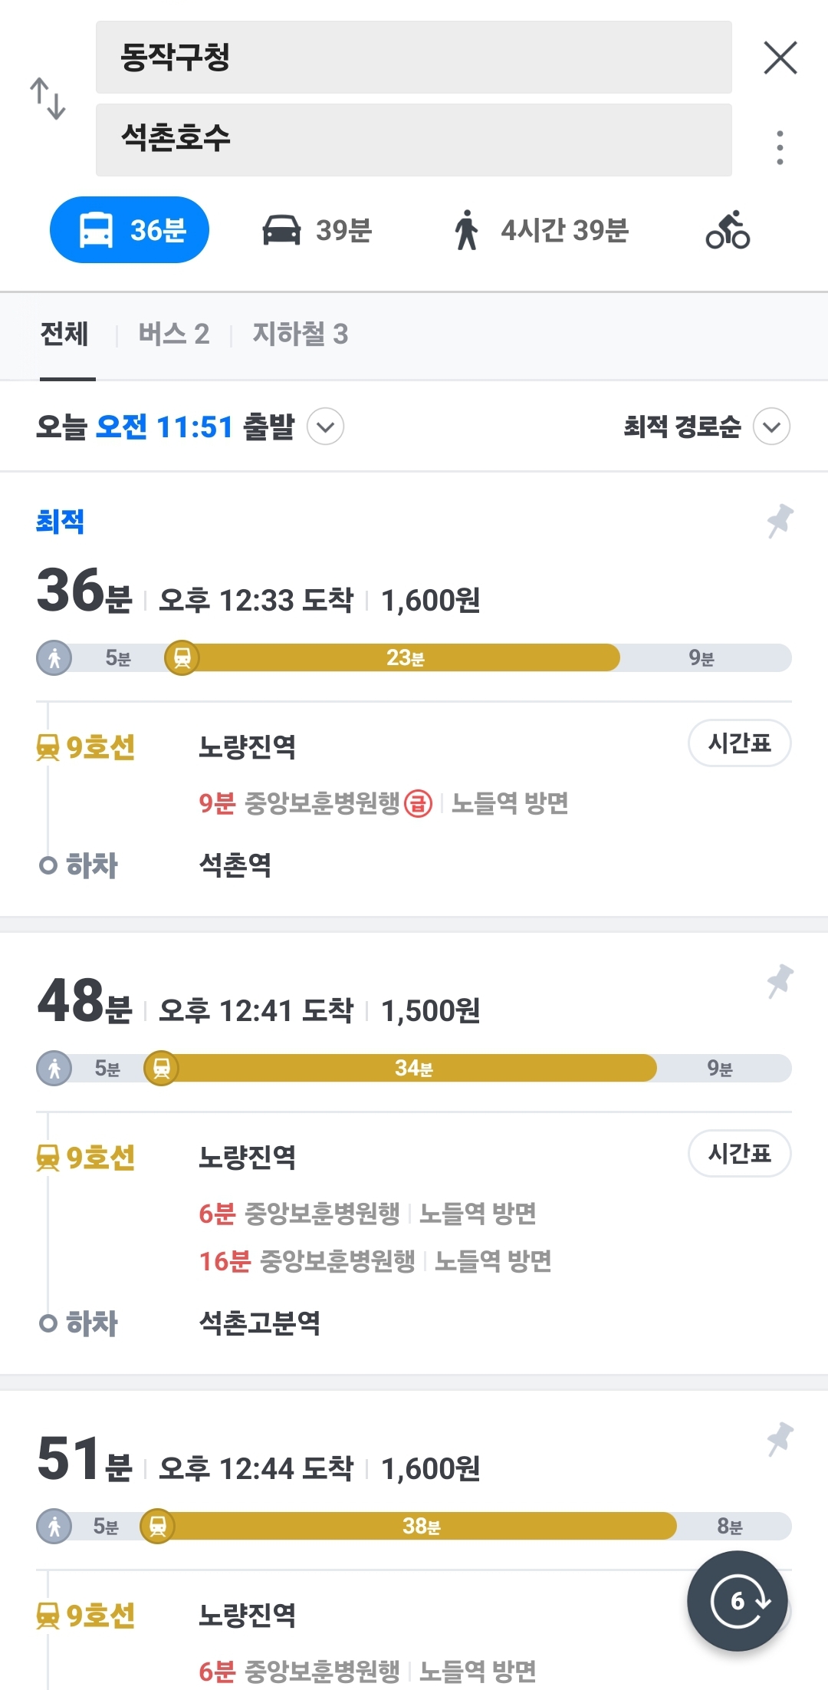This screenshot has height=1690, width=828.
Task: Switch to the 지하철 3 tab
Action: [300, 334]
